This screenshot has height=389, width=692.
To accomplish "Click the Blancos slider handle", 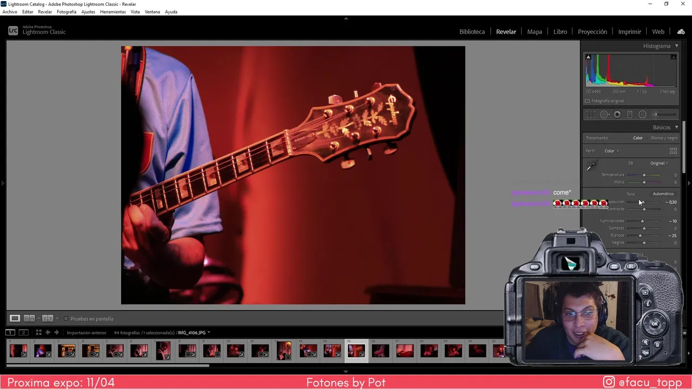I will (x=640, y=236).
